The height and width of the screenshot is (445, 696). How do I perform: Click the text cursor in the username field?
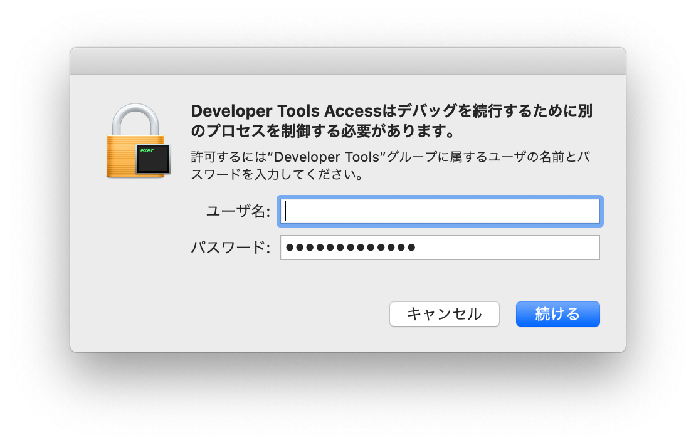(x=287, y=211)
